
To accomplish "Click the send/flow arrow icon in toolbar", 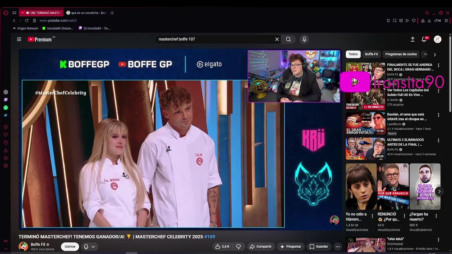I will (x=407, y=20).
